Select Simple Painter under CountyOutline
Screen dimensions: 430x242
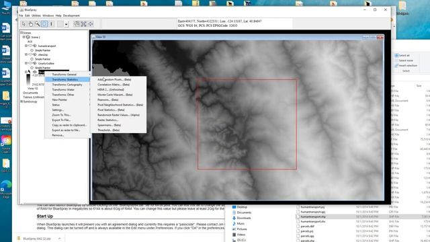(42, 68)
